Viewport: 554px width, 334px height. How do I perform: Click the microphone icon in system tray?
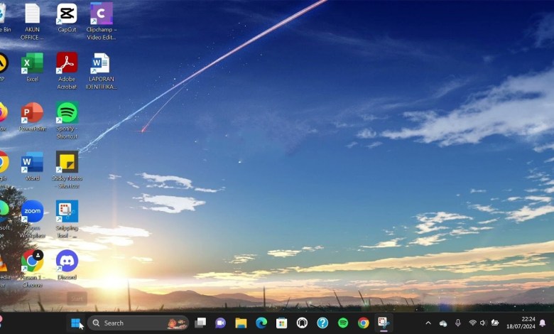tap(458, 323)
